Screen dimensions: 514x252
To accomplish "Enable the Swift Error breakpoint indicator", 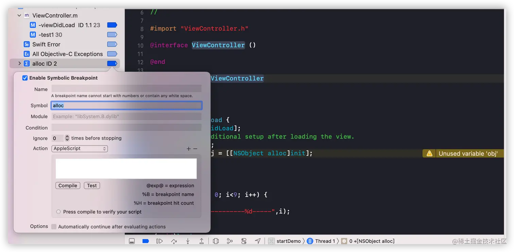I will [112, 44].
